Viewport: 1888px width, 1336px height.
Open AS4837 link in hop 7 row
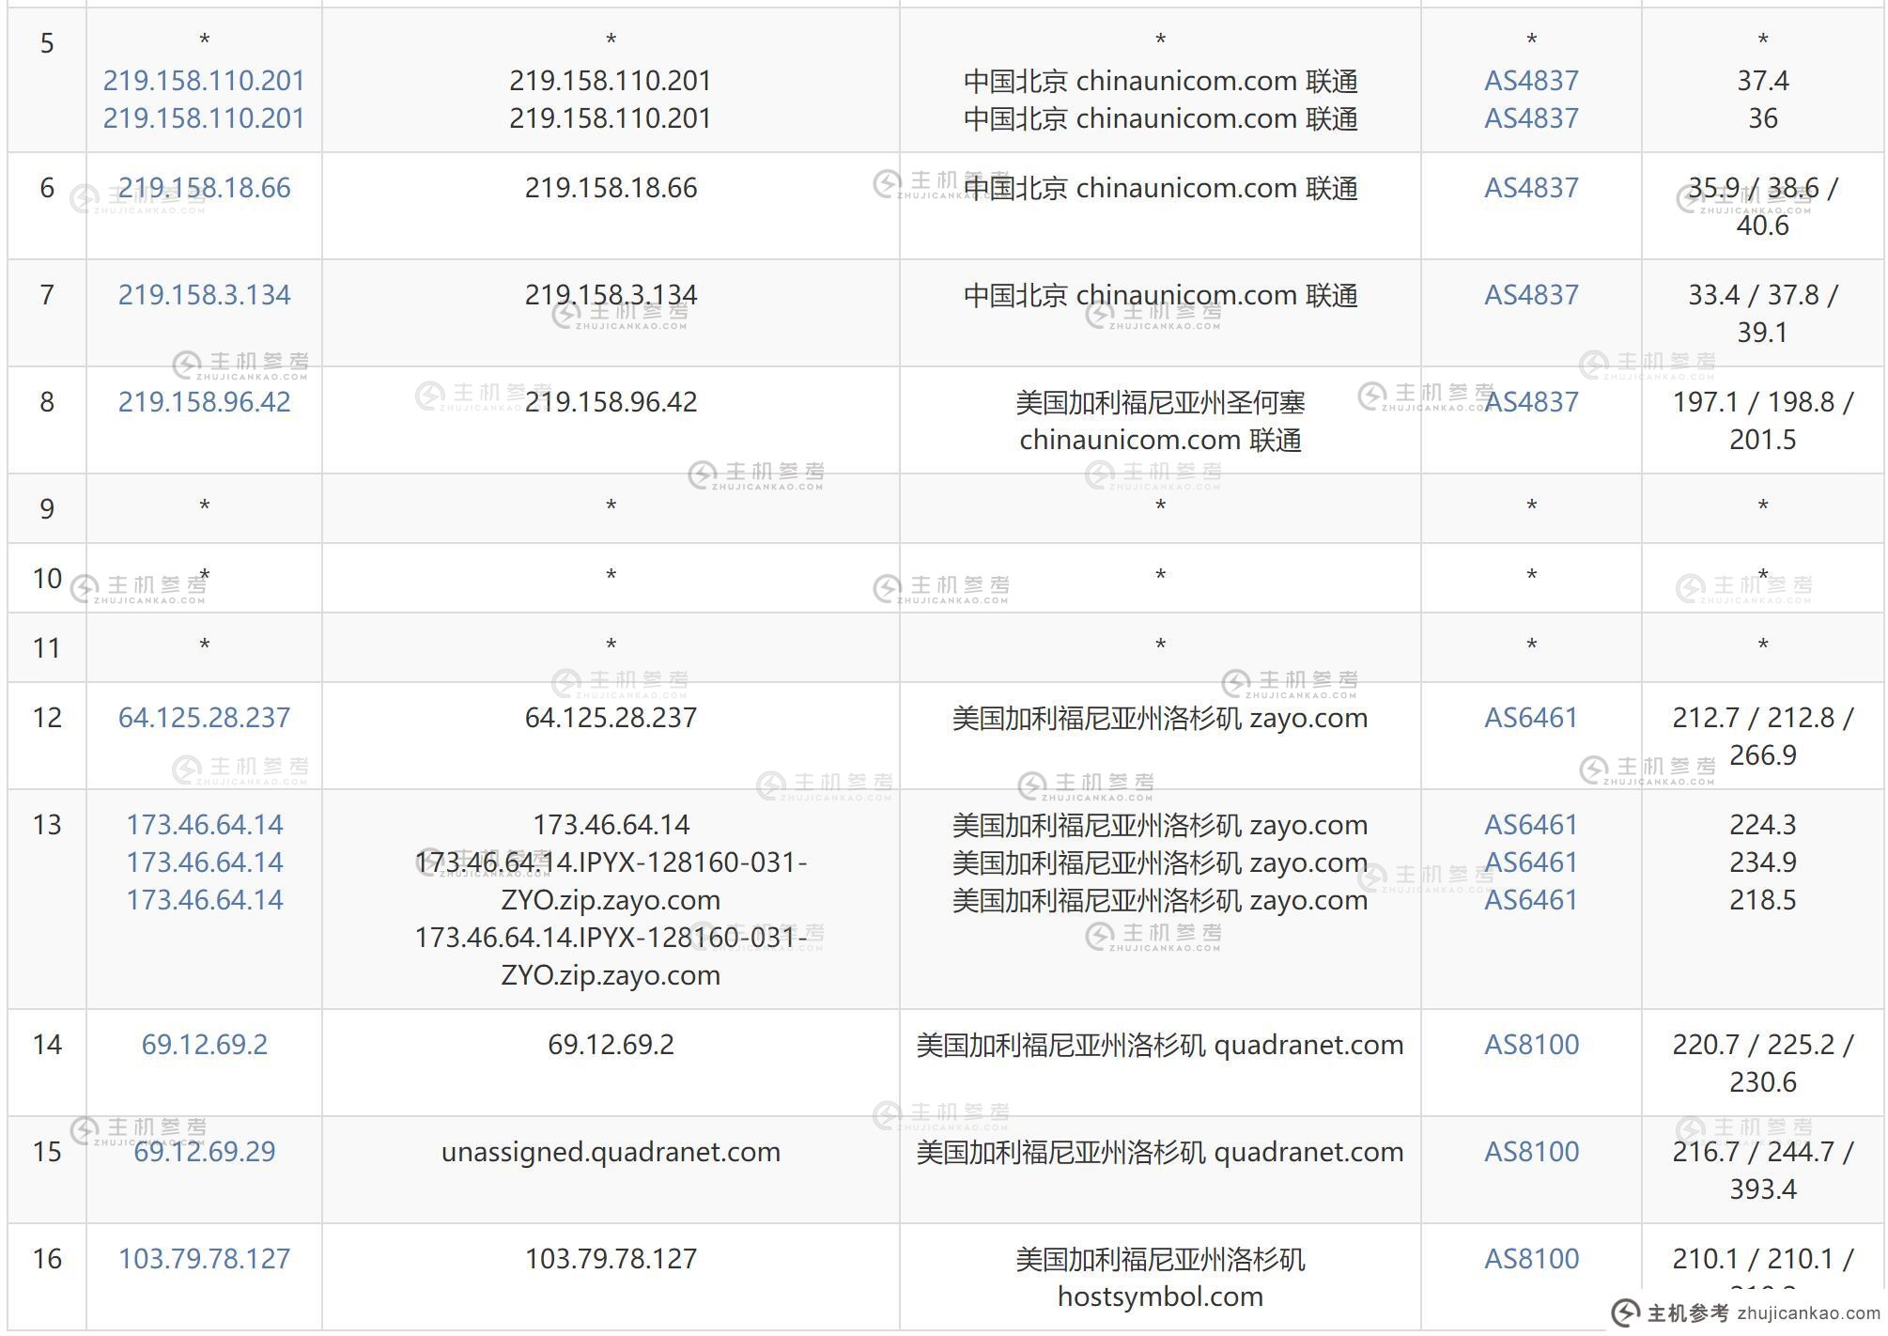(x=1531, y=295)
